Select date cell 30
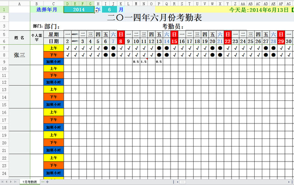 point(289,41)
